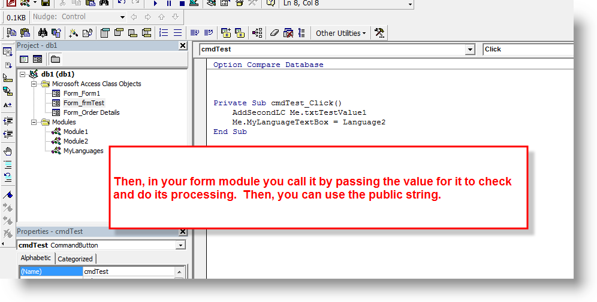This screenshot has width=597, height=302.
Task: Click the binoculars Find icon
Action: pyautogui.click(x=43, y=33)
